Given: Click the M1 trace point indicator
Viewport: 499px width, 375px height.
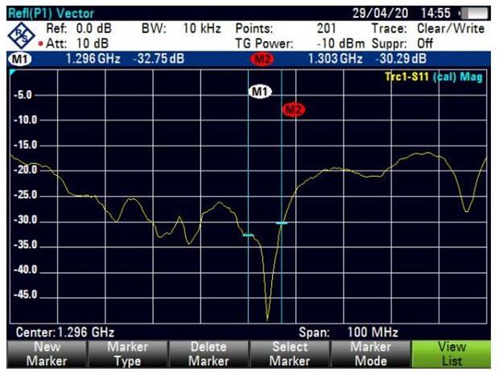Looking at the screenshot, I should tap(248, 235).
